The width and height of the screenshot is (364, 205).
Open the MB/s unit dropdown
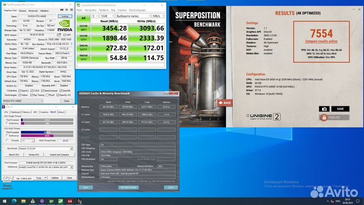[x=158, y=16]
